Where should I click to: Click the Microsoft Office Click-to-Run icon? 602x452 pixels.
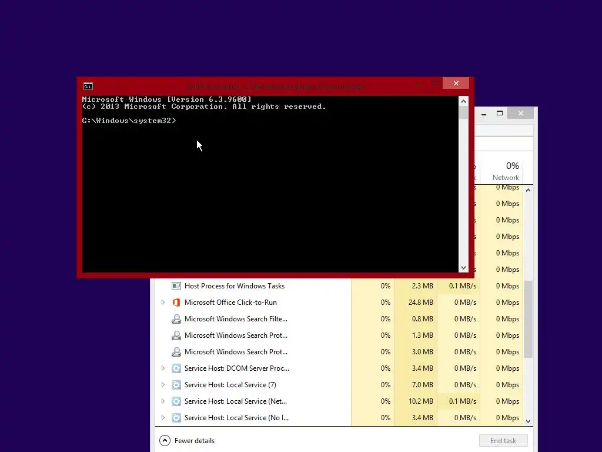[176, 303]
